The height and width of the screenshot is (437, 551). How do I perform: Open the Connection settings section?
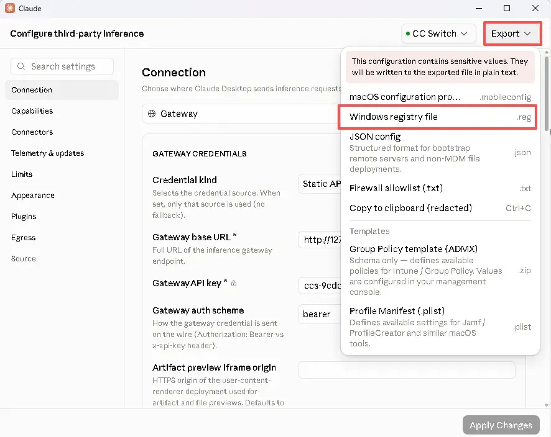pyautogui.click(x=62, y=90)
